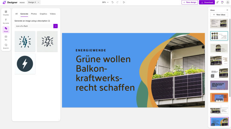231x129 pixels.
Task: Click the 'Grüne wollen Balkon-kraftwerks-recht schaffen' headline
Action: pos(105,73)
